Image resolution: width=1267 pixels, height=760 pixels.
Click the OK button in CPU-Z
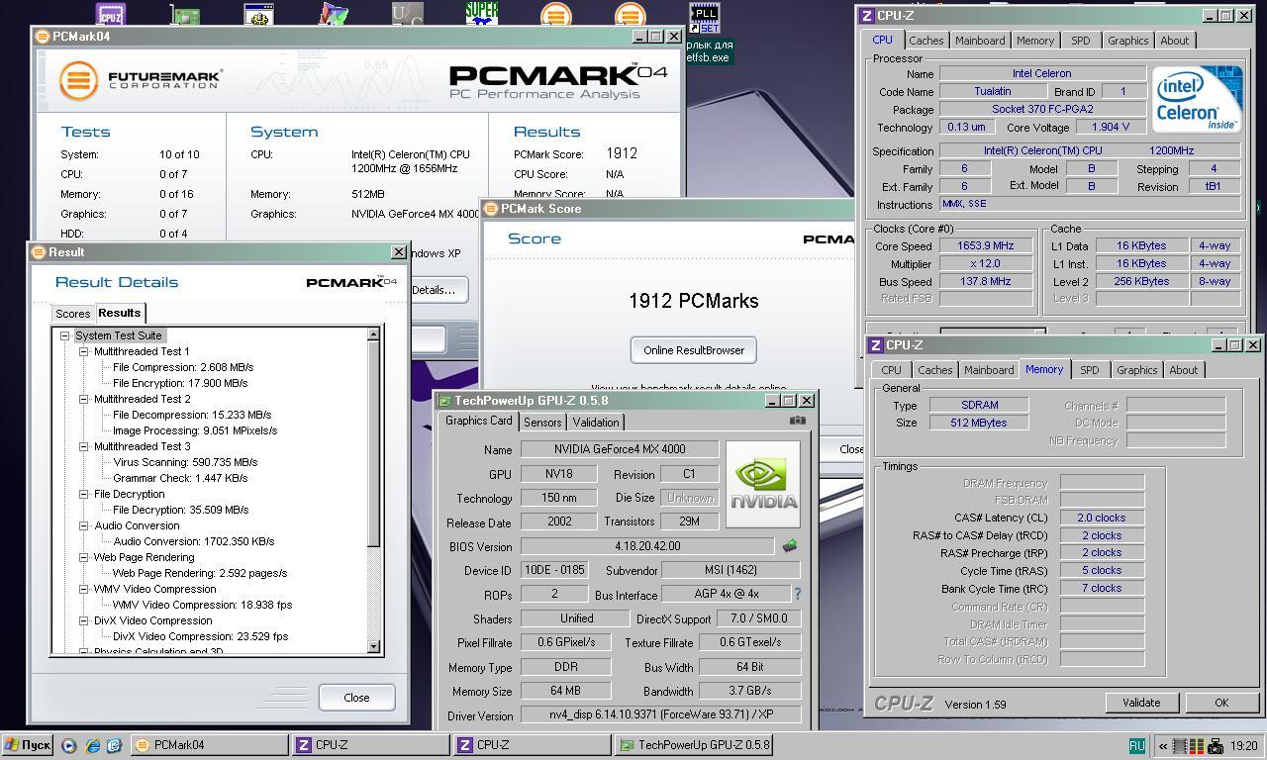(x=1221, y=703)
